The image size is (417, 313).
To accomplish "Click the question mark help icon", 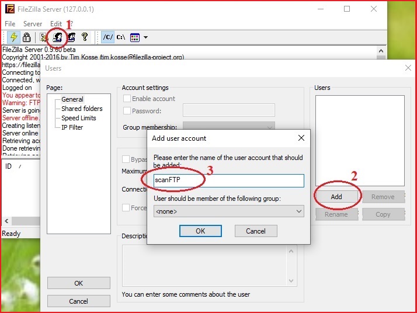I will pyautogui.click(x=85, y=37).
